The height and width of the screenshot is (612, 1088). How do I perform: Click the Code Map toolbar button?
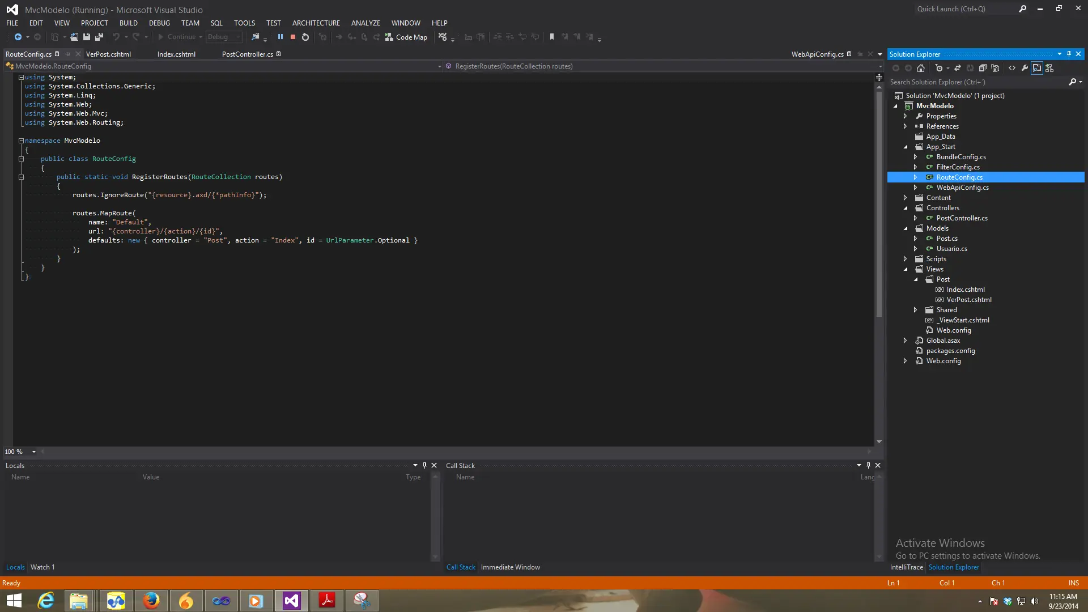tap(406, 37)
